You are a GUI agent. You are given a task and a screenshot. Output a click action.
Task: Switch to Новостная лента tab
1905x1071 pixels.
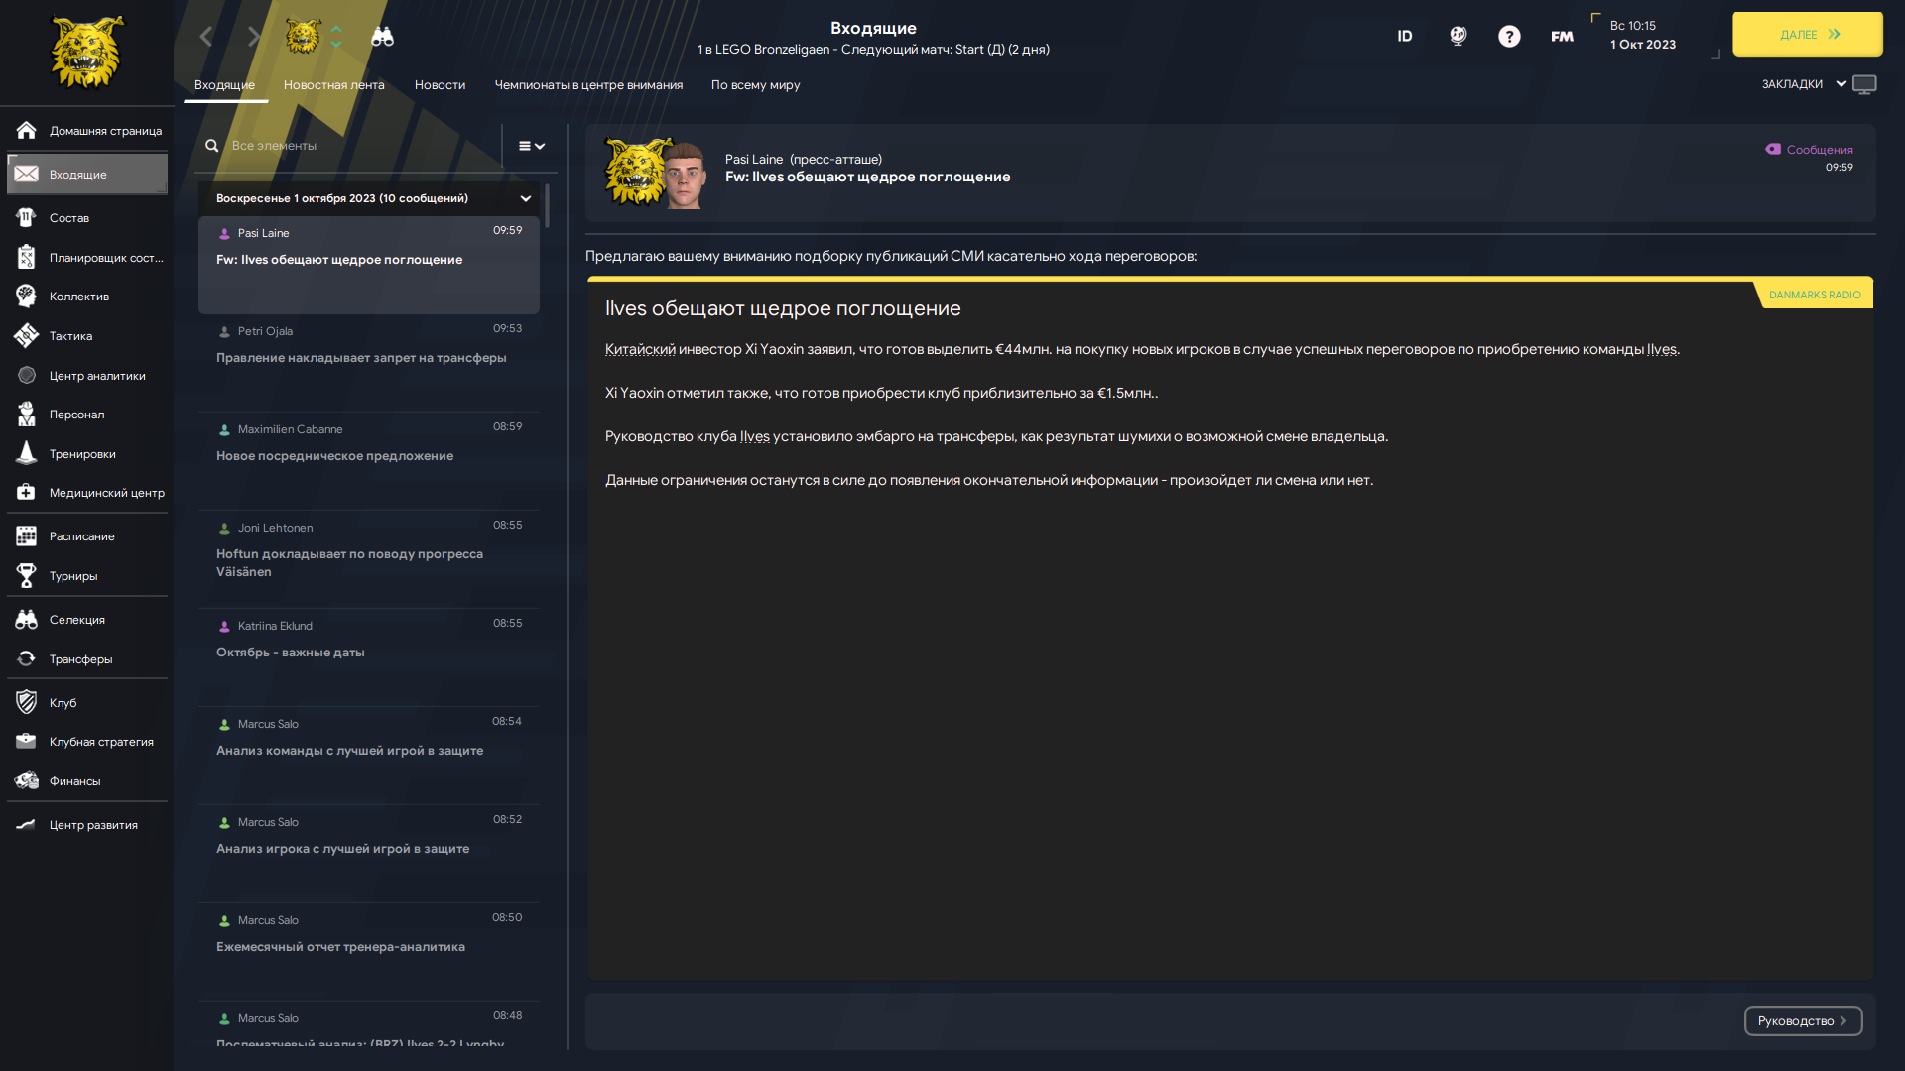333,85
